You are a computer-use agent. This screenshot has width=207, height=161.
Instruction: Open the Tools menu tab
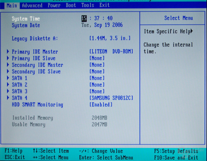pyautogui.click(x=88, y=5)
